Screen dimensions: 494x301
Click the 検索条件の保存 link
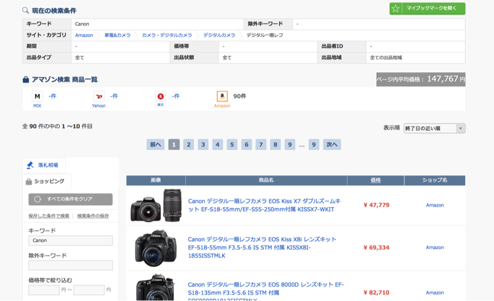pos(93,216)
